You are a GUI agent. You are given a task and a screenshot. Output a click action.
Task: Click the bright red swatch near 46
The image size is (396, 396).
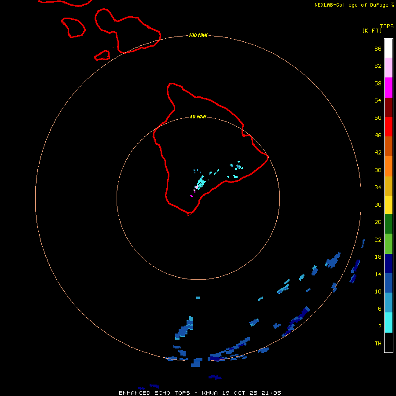click(389, 127)
